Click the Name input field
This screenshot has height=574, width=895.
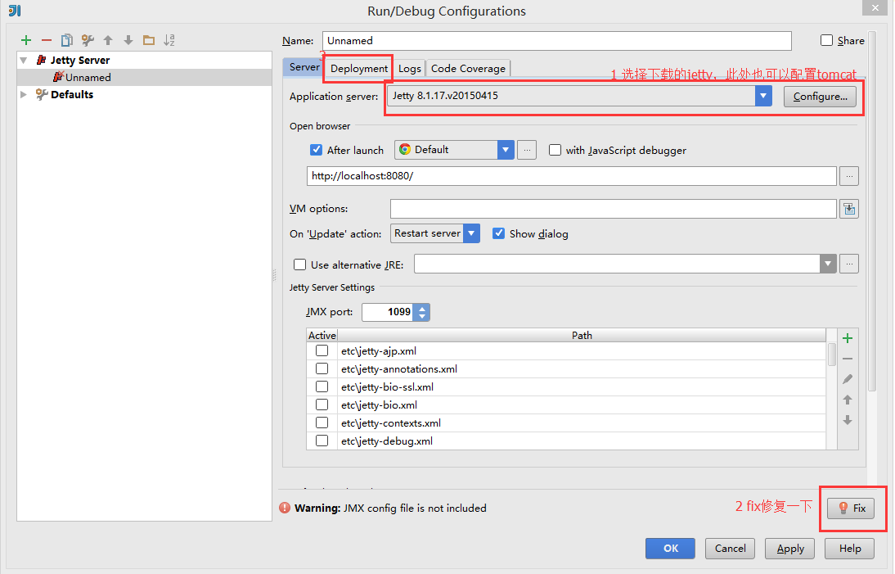[556, 41]
